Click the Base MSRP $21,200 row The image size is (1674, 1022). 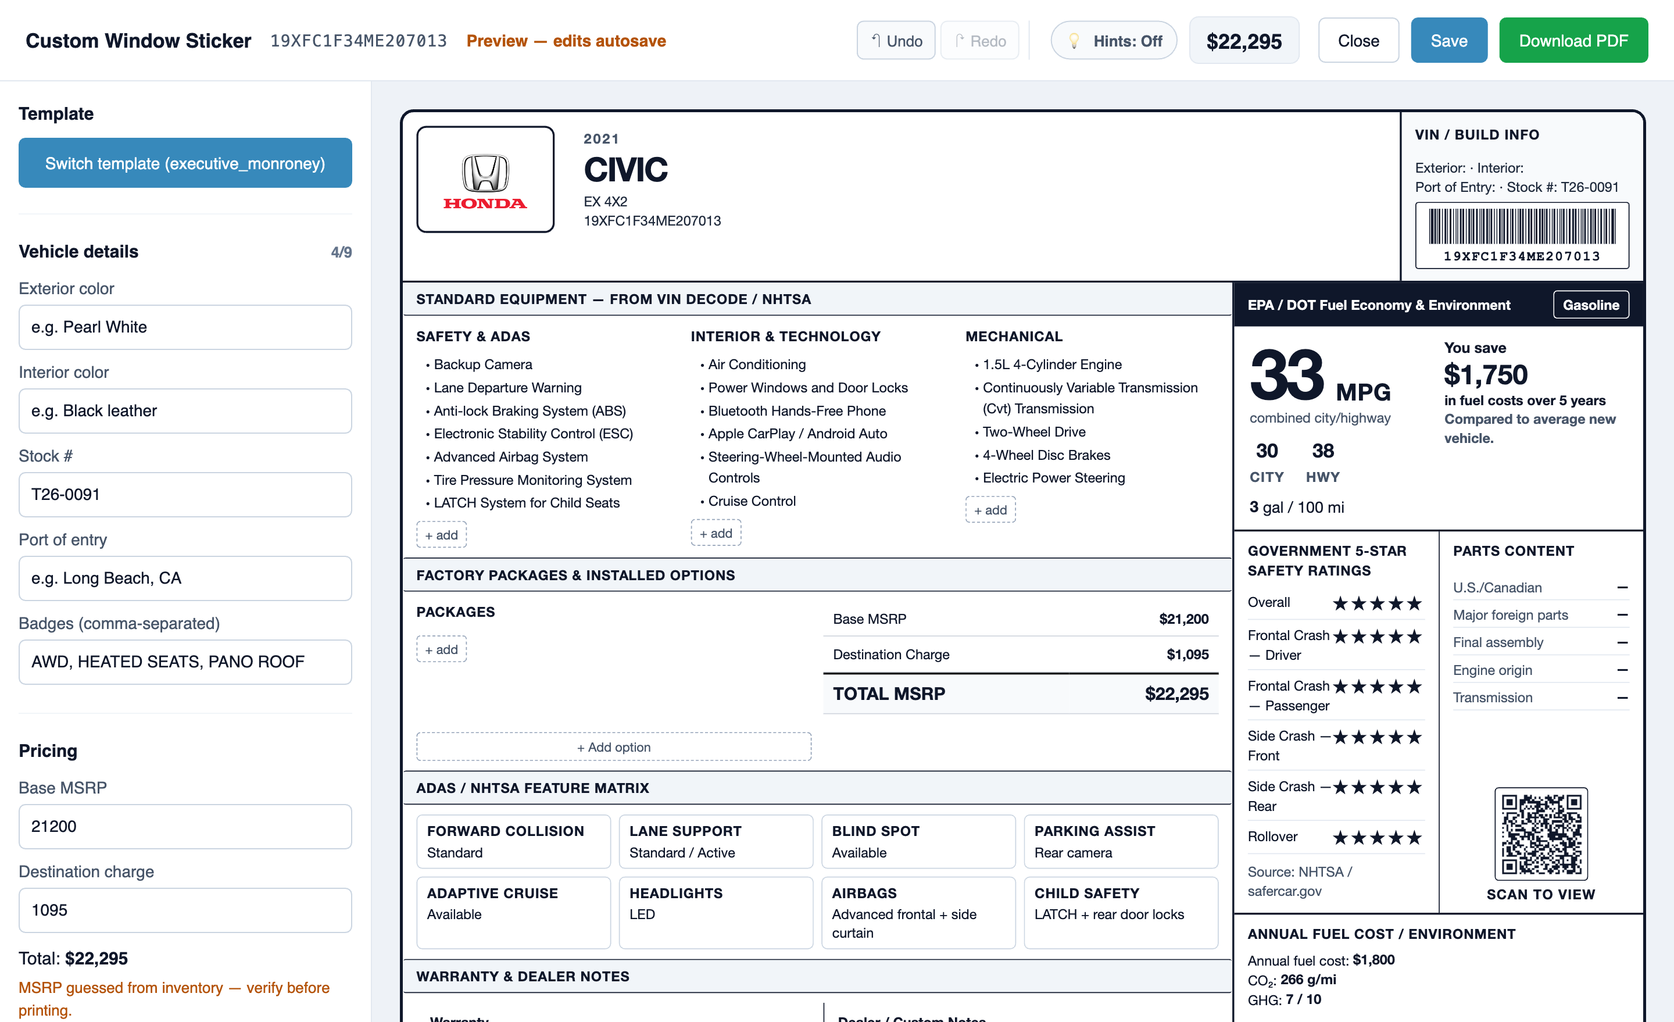1021,619
